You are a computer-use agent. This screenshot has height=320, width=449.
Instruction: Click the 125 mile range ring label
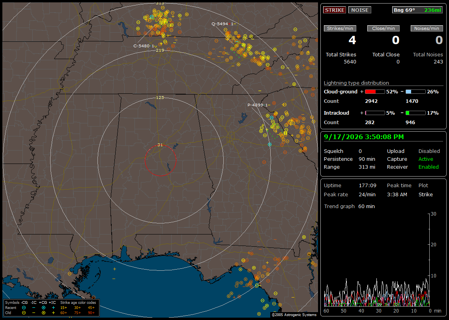pyautogui.click(x=160, y=97)
